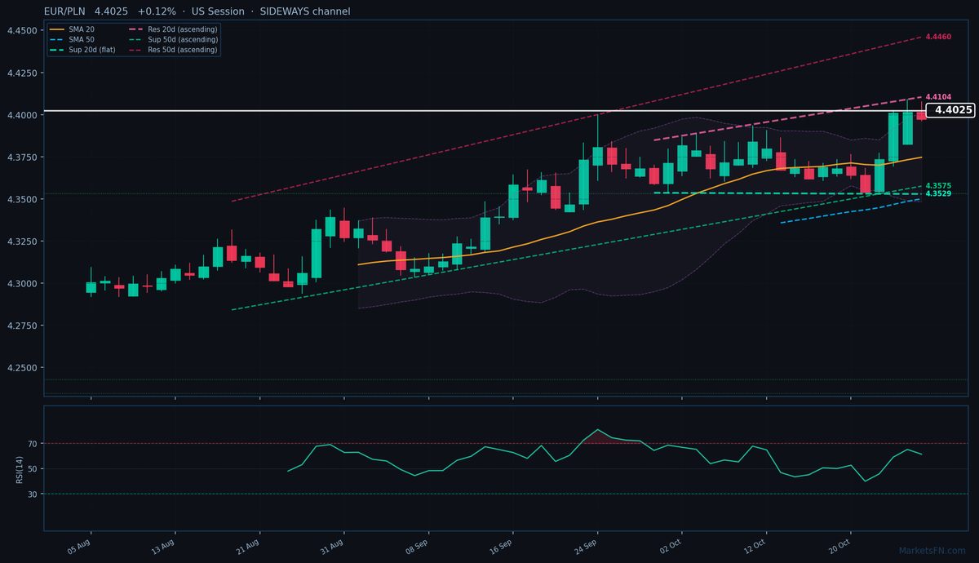Click the RSI 70 level tick
Image resolution: width=979 pixels, height=563 pixels.
point(33,444)
